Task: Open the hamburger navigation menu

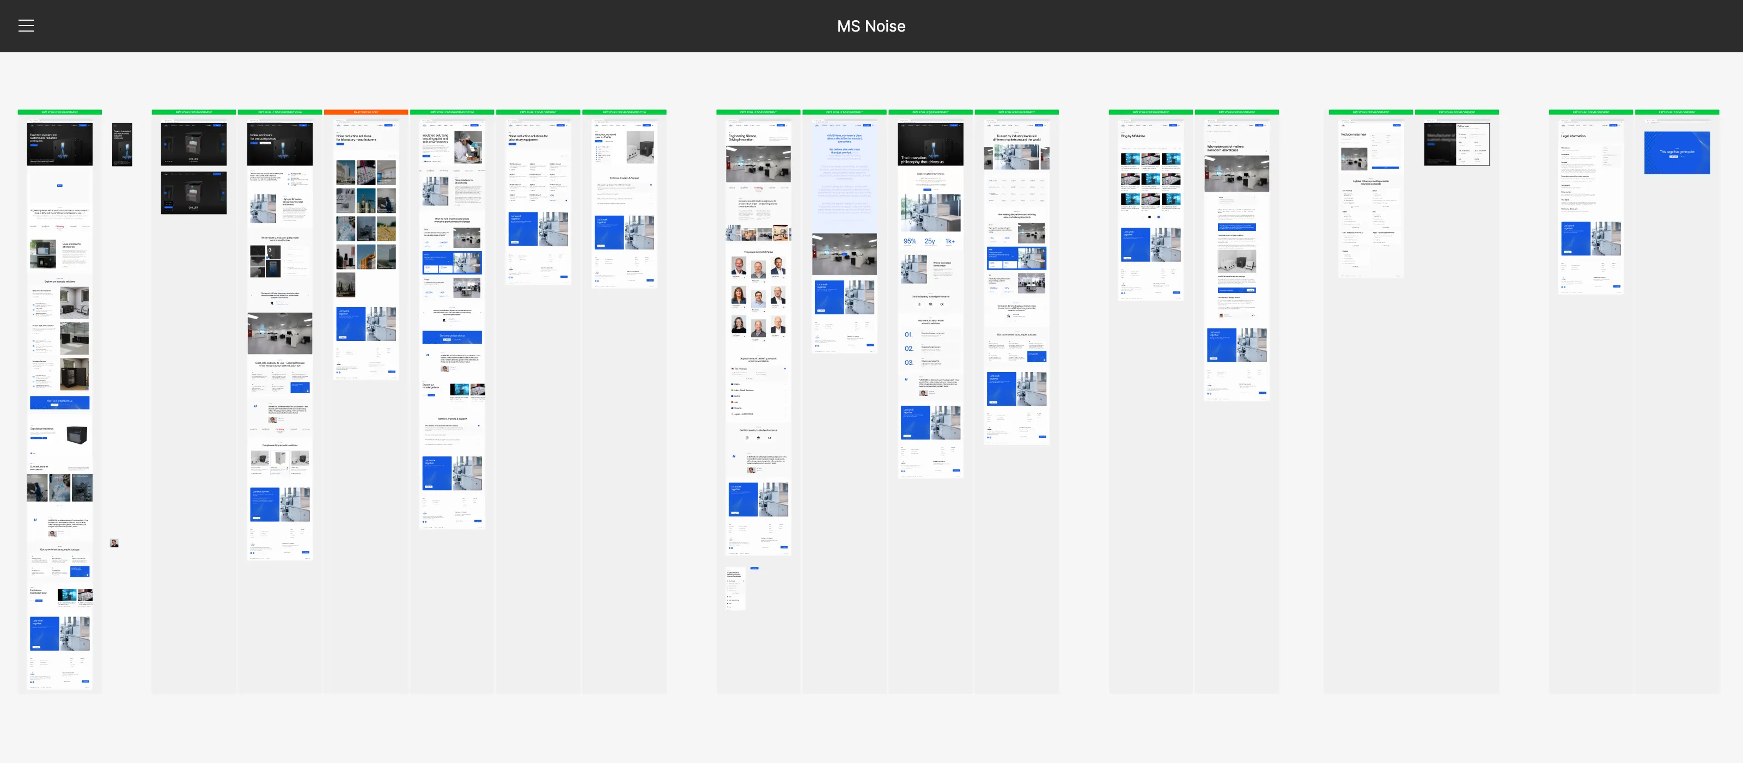Action: click(26, 25)
